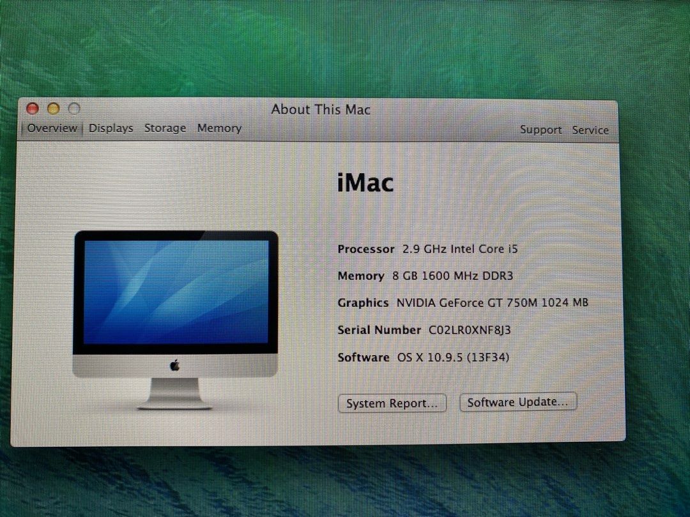Click the bold iMac heading text
The image size is (690, 517).
click(x=366, y=183)
